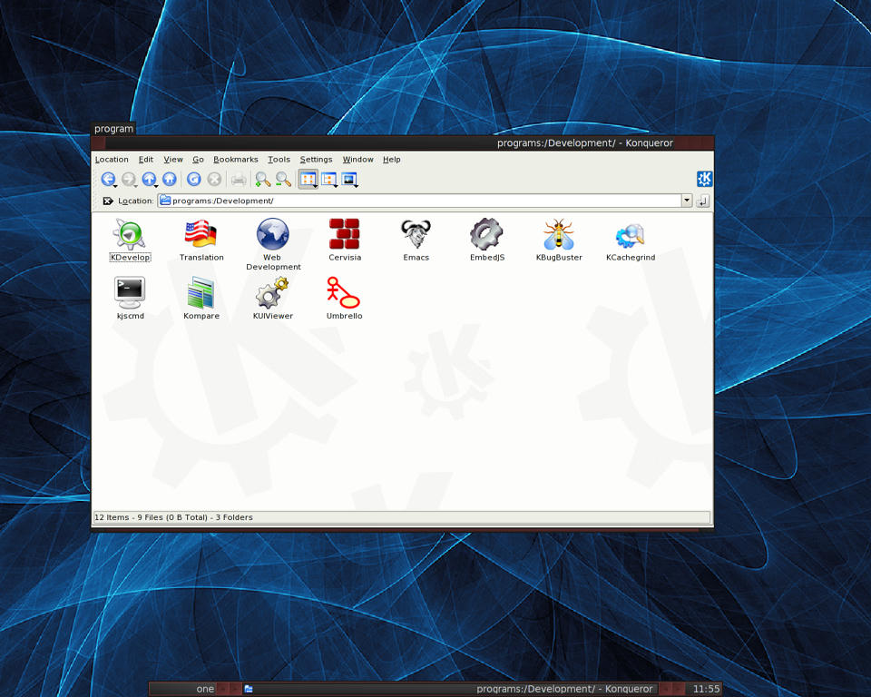Select the KUIViewer gears icon
871x697 pixels.
273,292
